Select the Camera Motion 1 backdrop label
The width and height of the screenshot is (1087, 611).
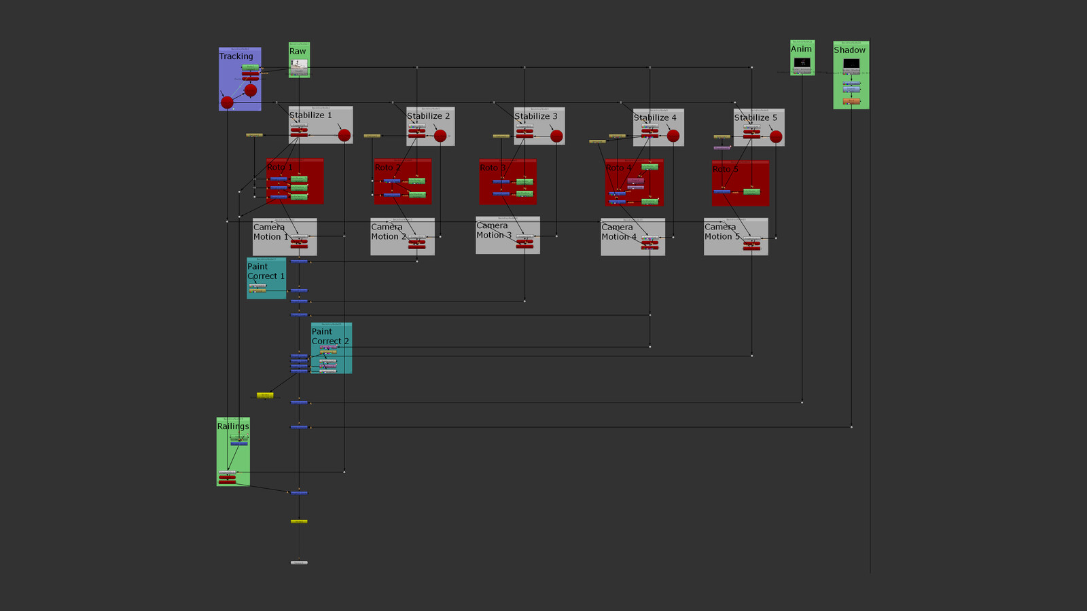pos(270,232)
